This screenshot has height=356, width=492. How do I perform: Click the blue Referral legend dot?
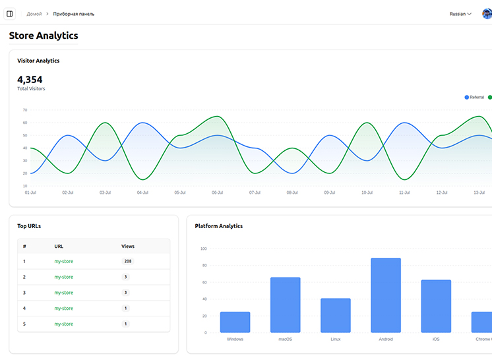(x=467, y=98)
